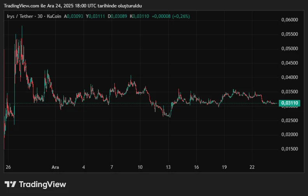Click the high value Y0,03111
Screen dimensions: 308x196
[96, 16]
